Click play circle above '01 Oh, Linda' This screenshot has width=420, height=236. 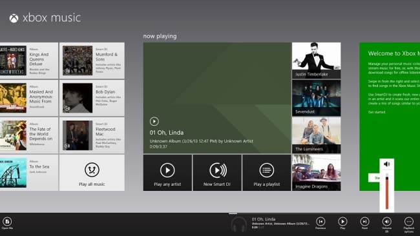[154, 121]
